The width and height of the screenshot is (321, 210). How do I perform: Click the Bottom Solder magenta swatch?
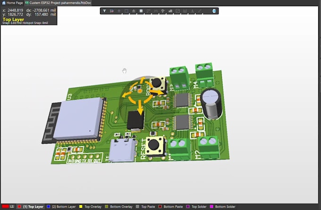click(211, 207)
